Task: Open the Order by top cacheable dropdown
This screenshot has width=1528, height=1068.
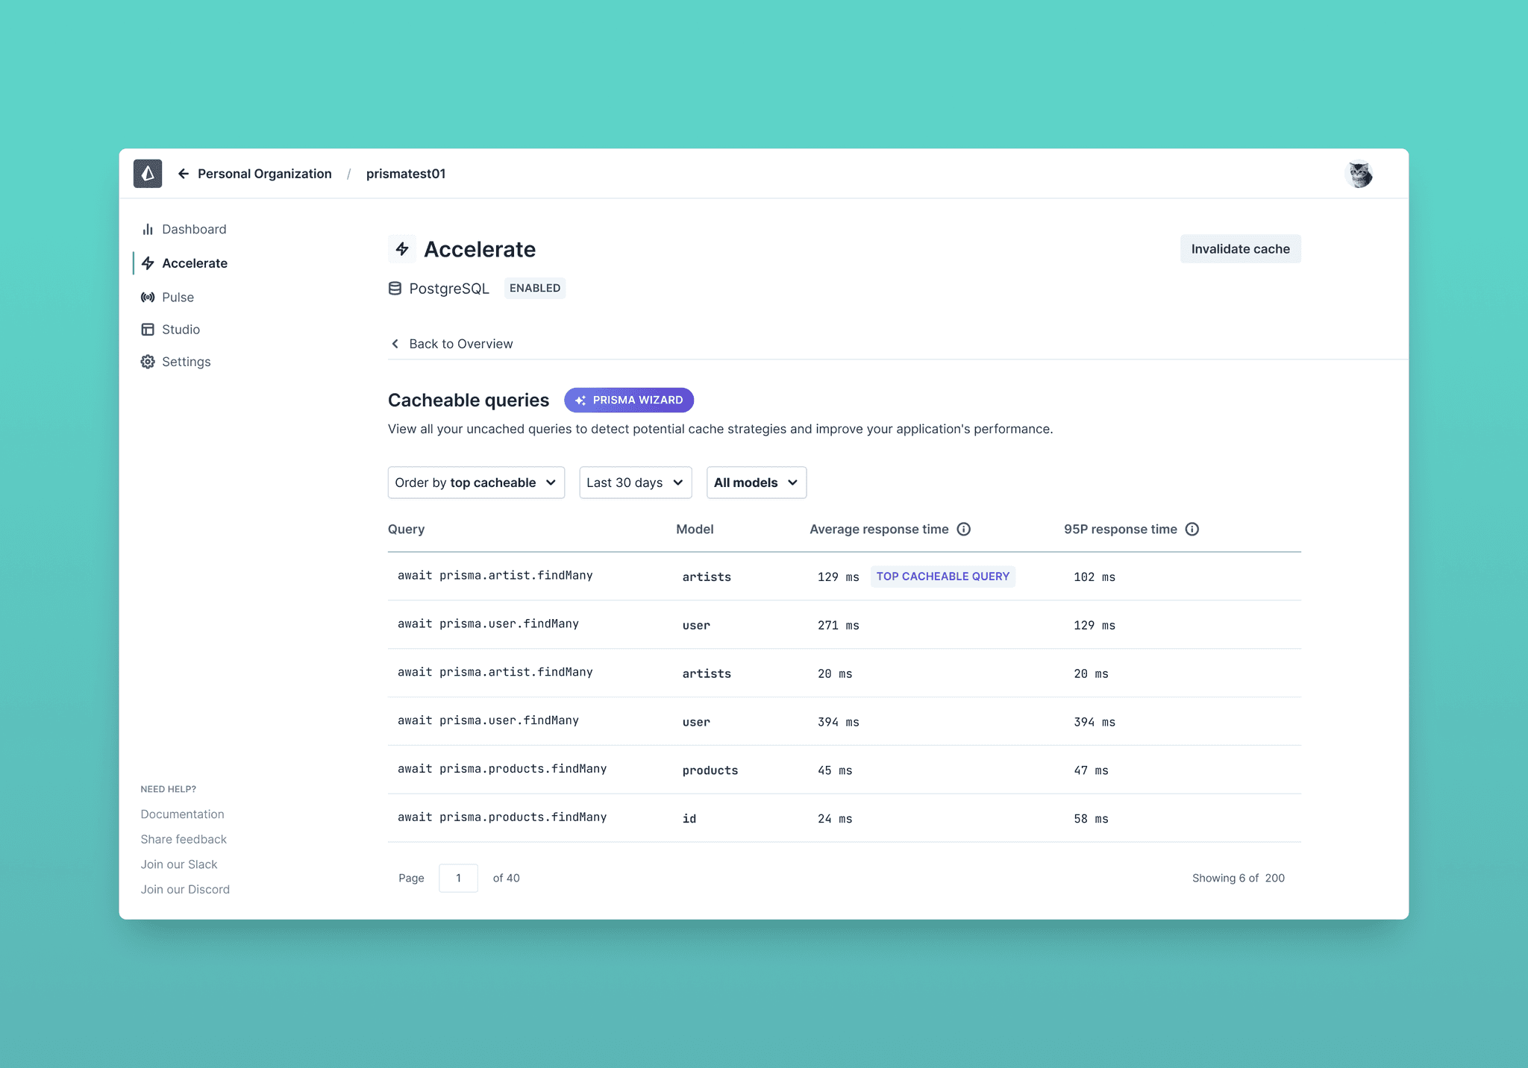Action: (x=476, y=483)
